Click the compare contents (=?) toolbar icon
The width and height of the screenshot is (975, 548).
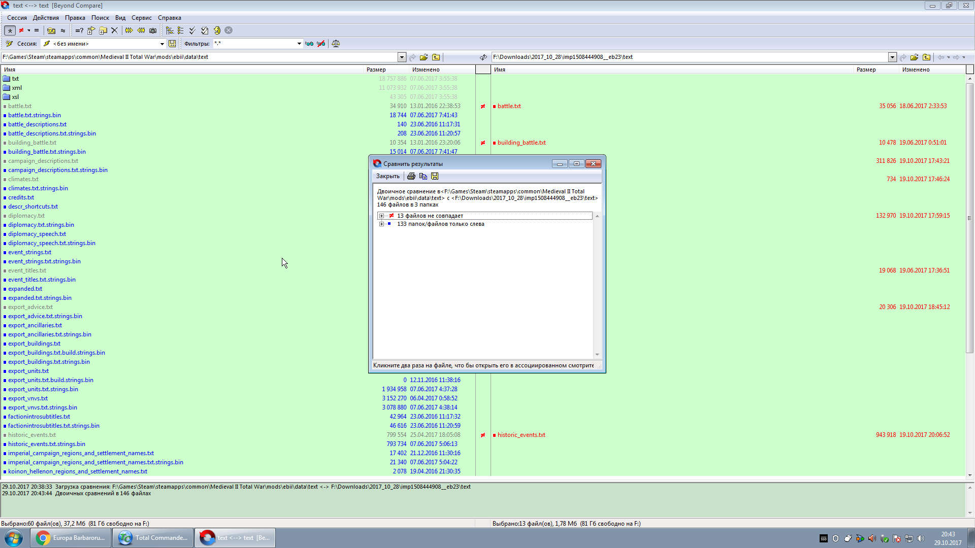pos(79,30)
